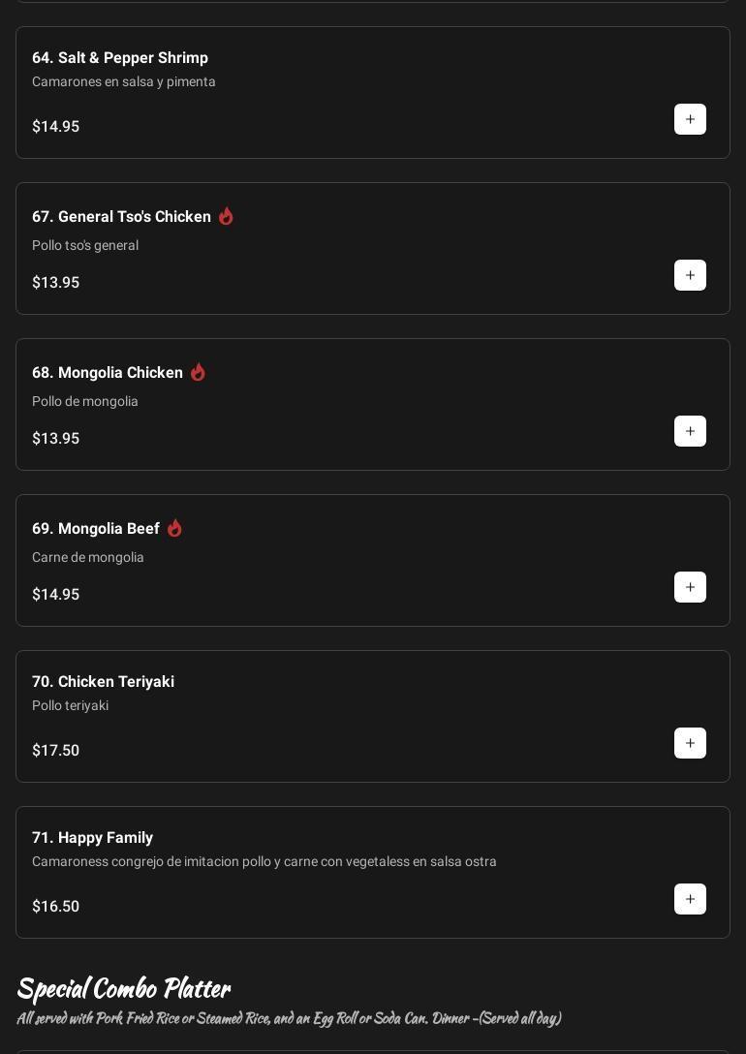746x1054 pixels.
Task: Click the $16.50 Happy Family price
Action: point(55,907)
